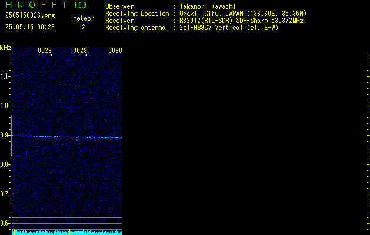370x235 pixels.
Task: Click the cyan carrier signal line
Action: click(x=67, y=137)
